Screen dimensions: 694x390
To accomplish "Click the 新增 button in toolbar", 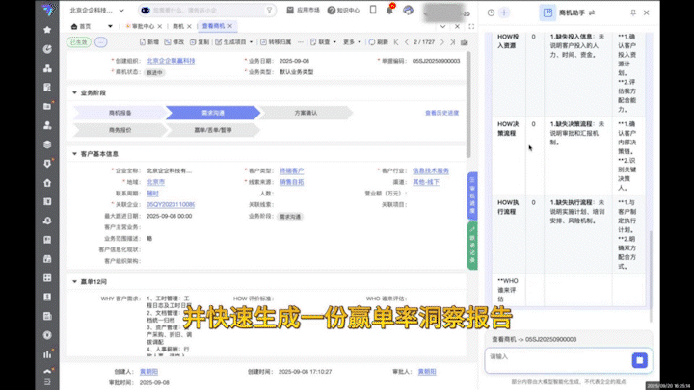I will click(x=149, y=43).
